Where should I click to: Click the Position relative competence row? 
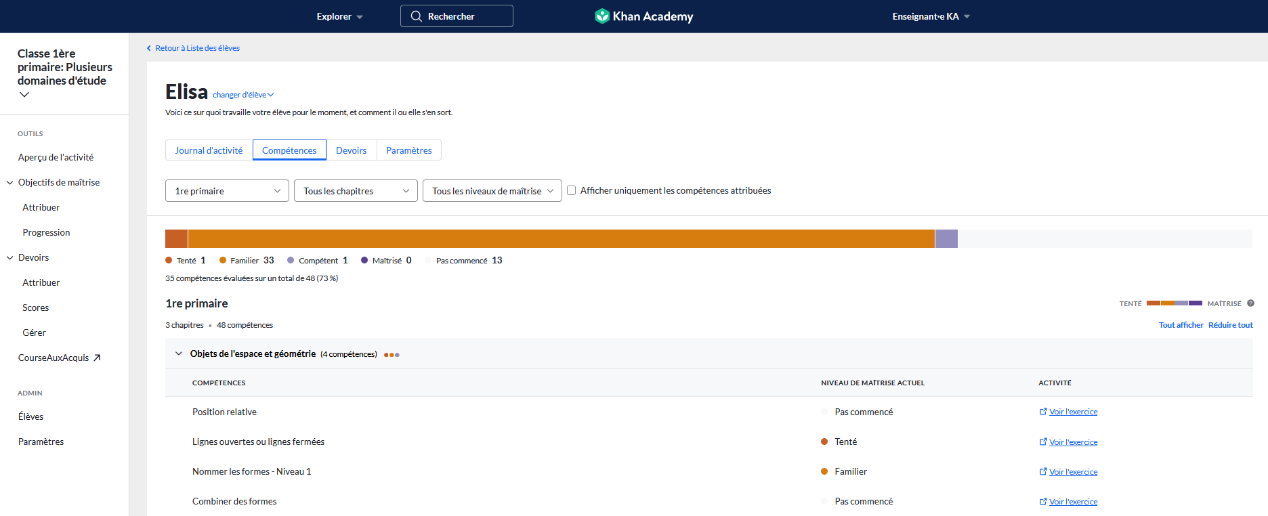tap(709, 412)
